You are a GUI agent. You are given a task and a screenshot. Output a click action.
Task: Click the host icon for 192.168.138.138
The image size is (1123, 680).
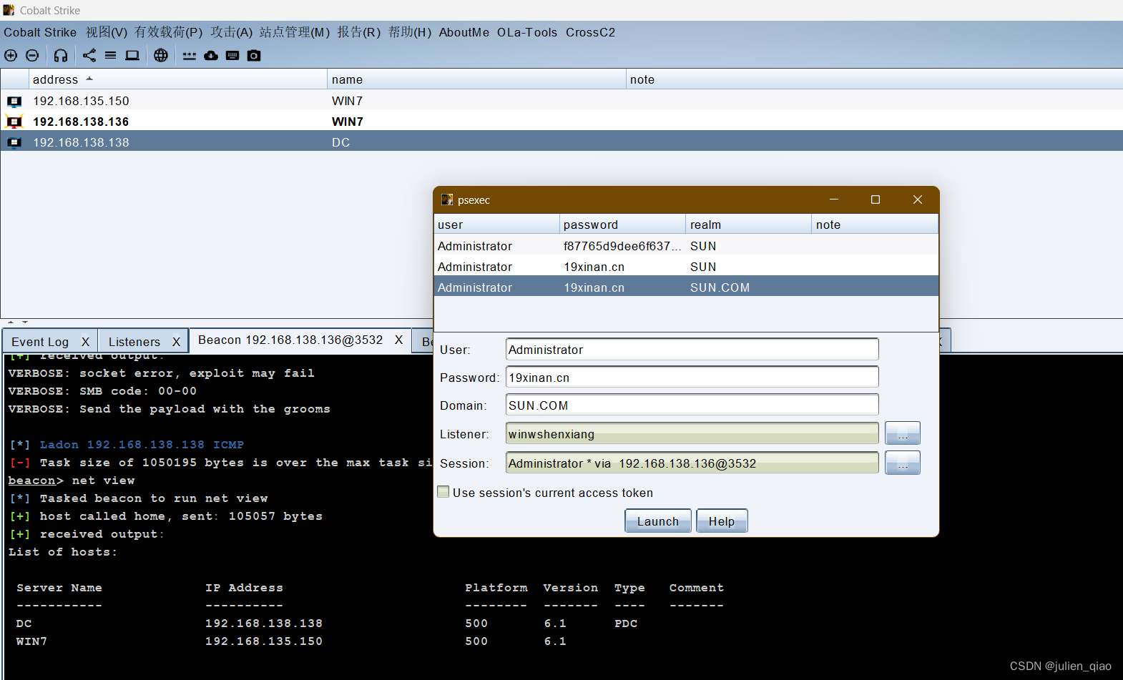point(14,142)
